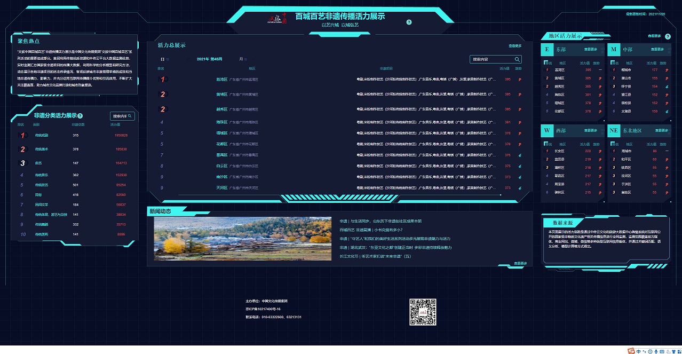Open 查看更多 in the 西部 region panel

click(x=590, y=130)
